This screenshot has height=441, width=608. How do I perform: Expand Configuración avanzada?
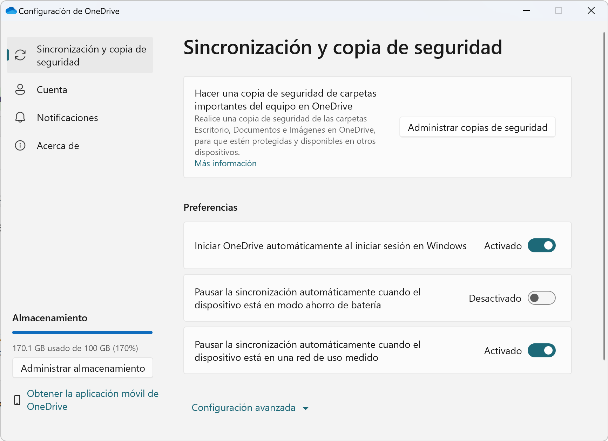pos(250,408)
